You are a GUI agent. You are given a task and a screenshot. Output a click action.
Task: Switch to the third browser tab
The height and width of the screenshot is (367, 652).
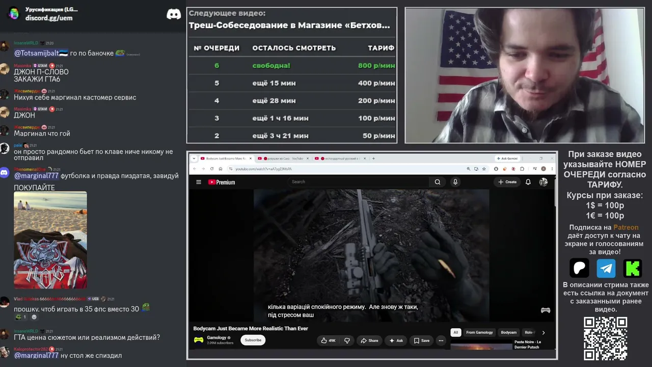pos(340,159)
